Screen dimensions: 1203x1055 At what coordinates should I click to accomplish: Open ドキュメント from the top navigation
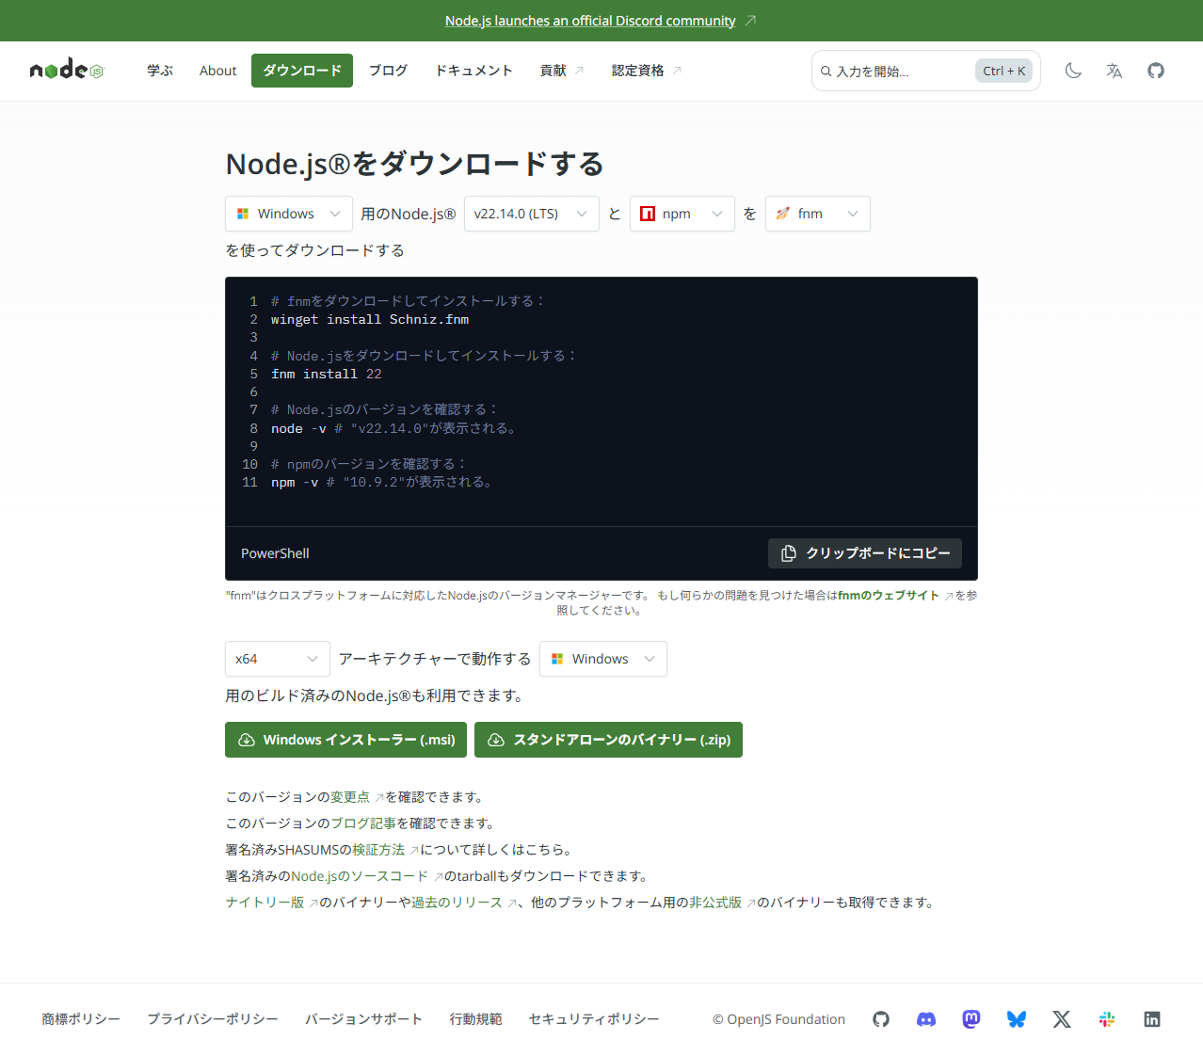click(473, 71)
